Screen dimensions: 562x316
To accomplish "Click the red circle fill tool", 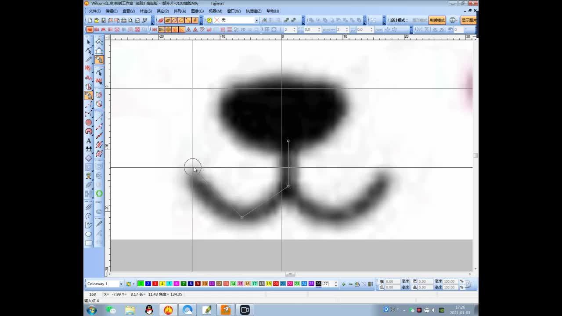I will [89, 122].
